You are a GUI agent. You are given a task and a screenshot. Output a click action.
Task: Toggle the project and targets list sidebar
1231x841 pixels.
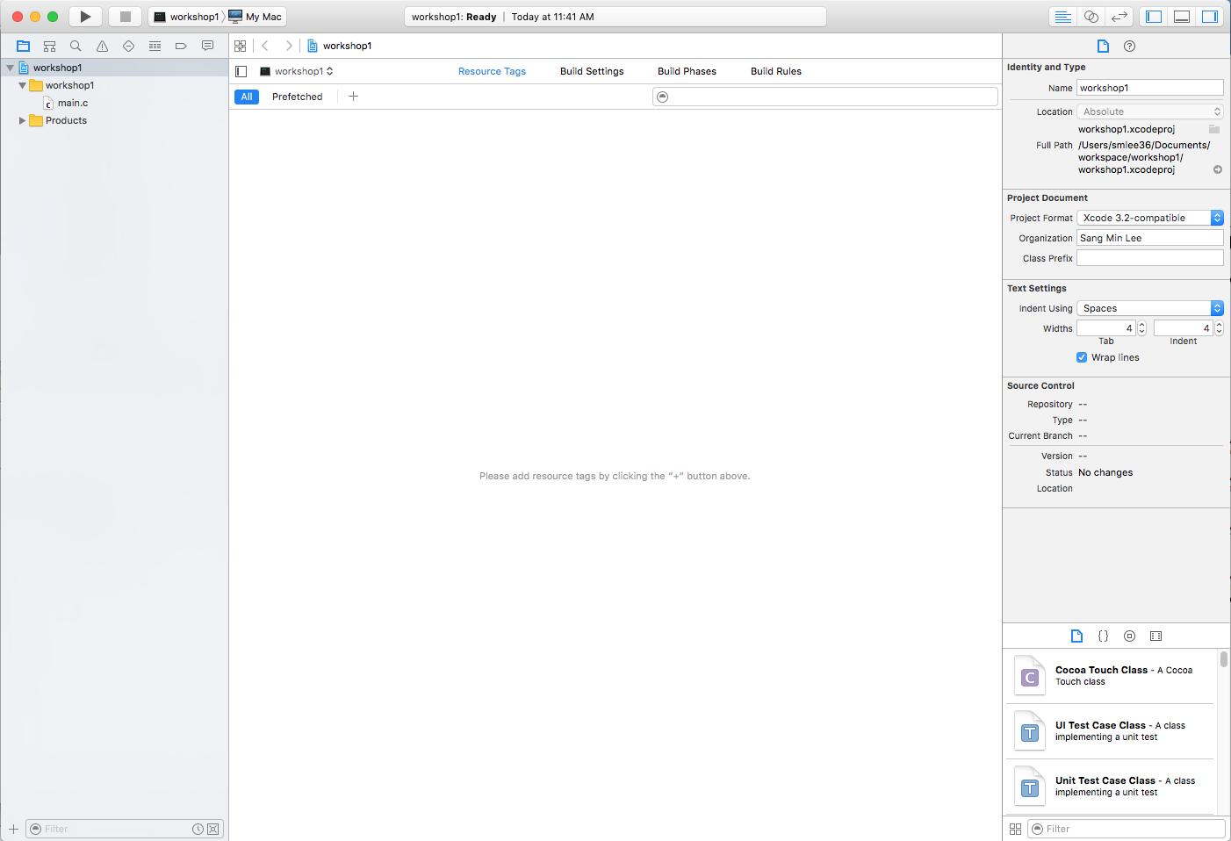241,71
